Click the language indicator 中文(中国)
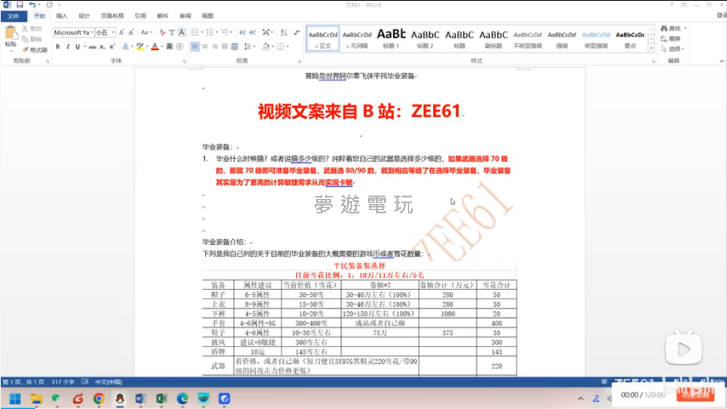This screenshot has height=409, width=727. click(108, 382)
